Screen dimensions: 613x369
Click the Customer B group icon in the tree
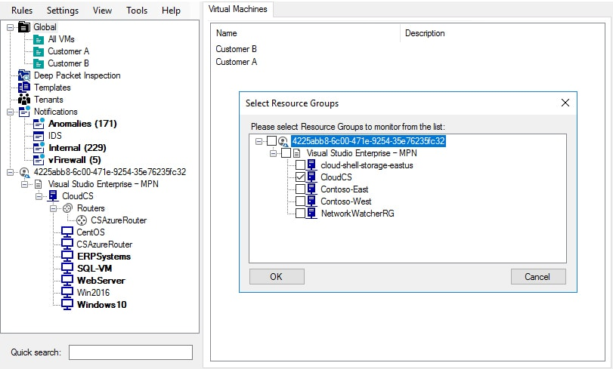[39, 63]
